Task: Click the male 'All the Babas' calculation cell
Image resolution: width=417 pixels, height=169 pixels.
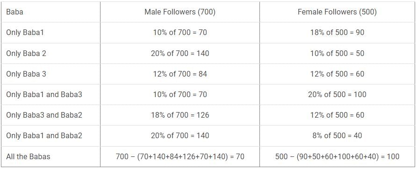Action: (x=180, y=156)
